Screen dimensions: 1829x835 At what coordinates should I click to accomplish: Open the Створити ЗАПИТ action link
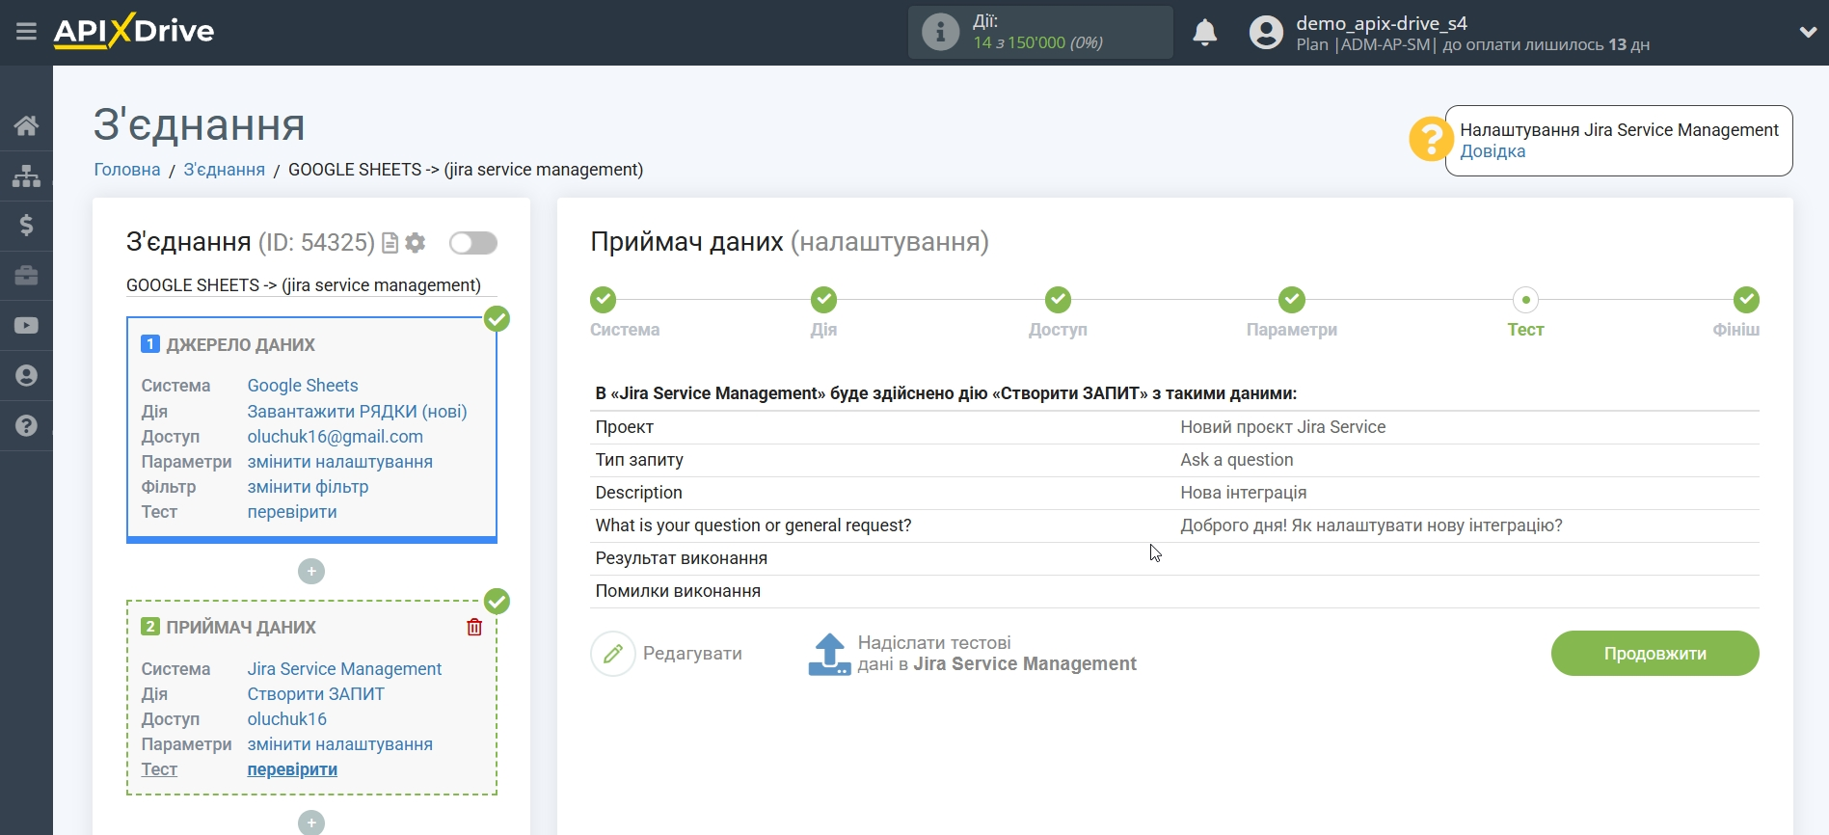coord(315,694)
